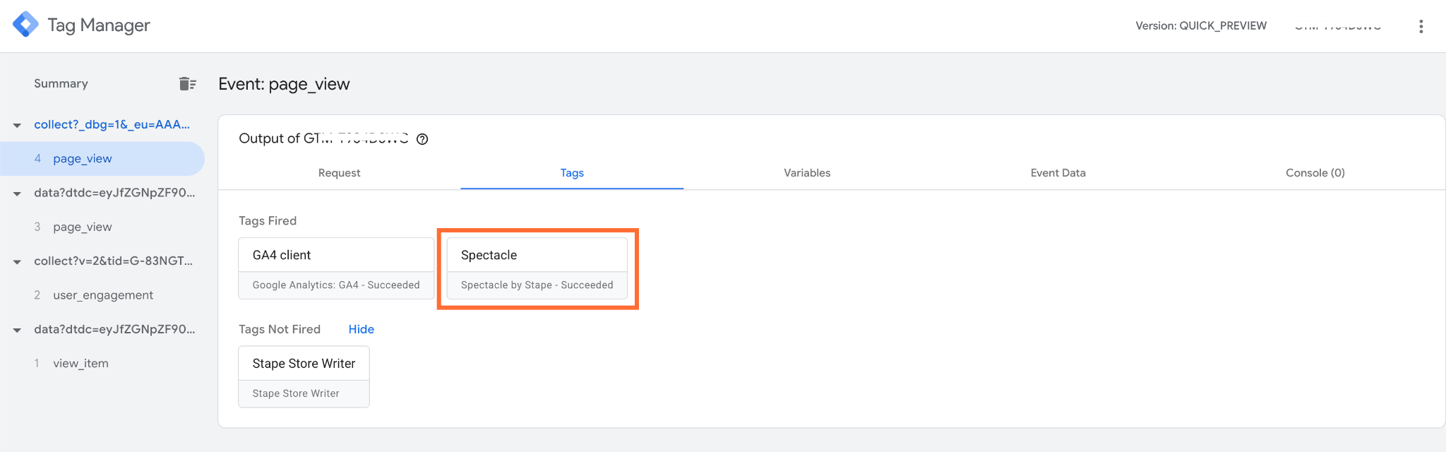1446x452 pixels.
Task: Open the Spectacle tag card
Action: click(537, 268)
